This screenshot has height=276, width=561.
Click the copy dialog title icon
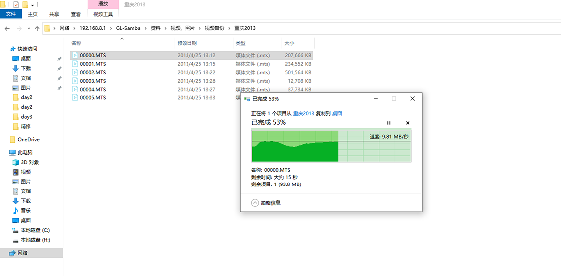pos(246,99)
